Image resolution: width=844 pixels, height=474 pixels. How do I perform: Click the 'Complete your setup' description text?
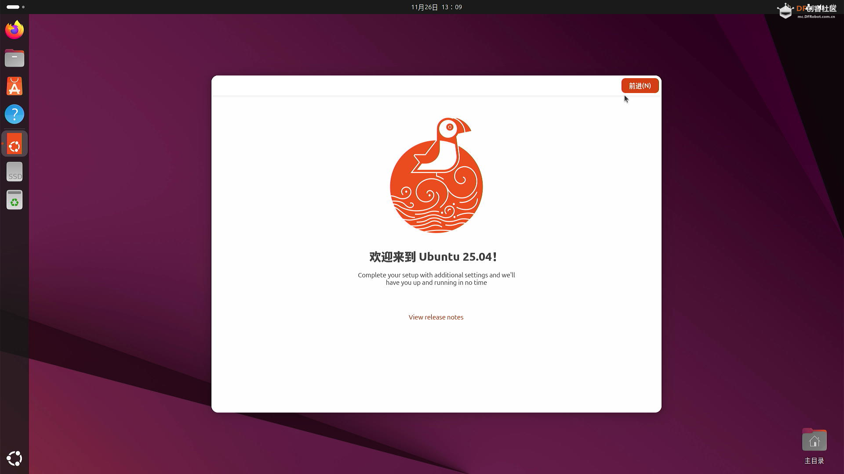[436, 279]
